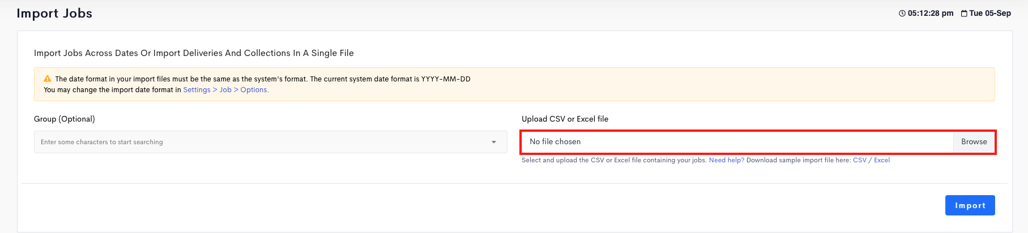Click the date format warning message text
1028x233 pixels.
click(263, 79)
